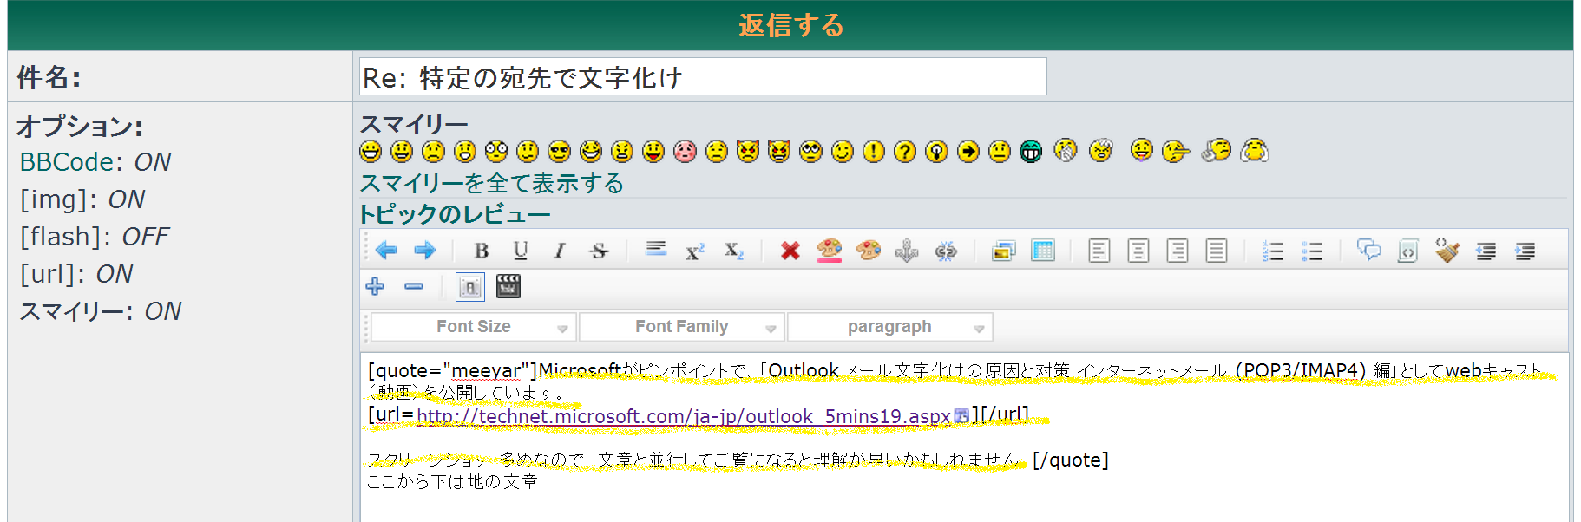Open the Font Size dropdown
The height and width of the screenshot is (522, 1581).
tap(474, 327)
